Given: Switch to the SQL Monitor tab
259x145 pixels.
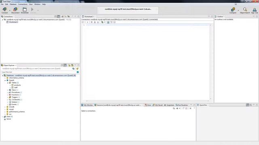Looking at the screenshot, I should (x=87, y=105).
